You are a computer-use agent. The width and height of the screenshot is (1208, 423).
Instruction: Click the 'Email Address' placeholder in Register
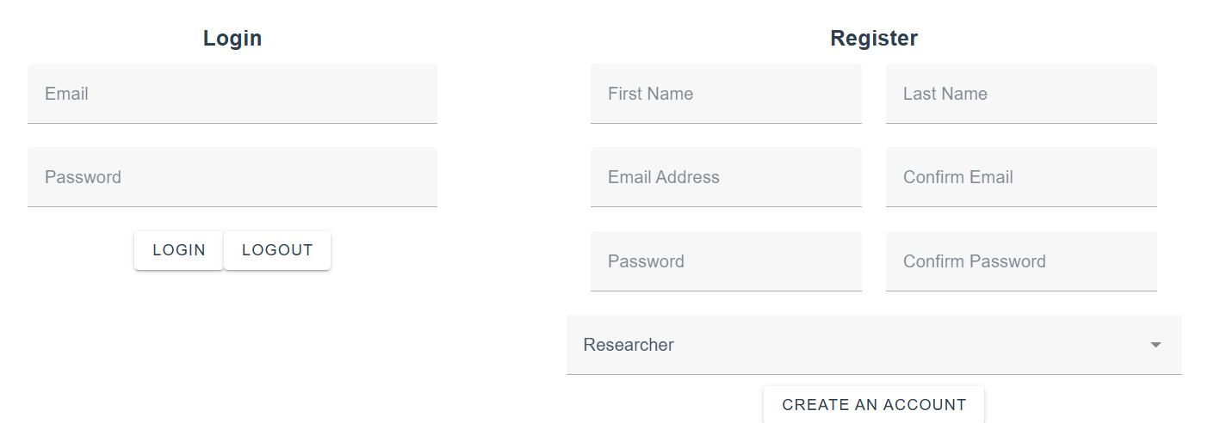[x=664, y=177]
